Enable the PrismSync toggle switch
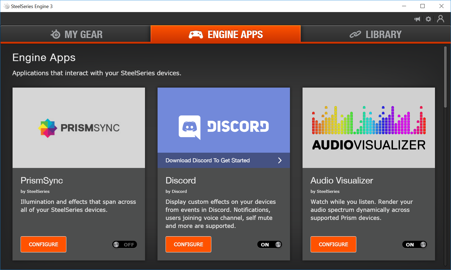The height and width of the screenshot is (270, 451). (125, 245)
